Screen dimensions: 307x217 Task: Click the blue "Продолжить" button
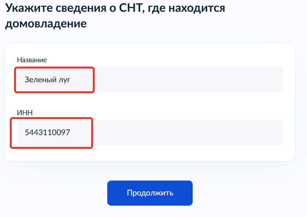coord(150,193)
